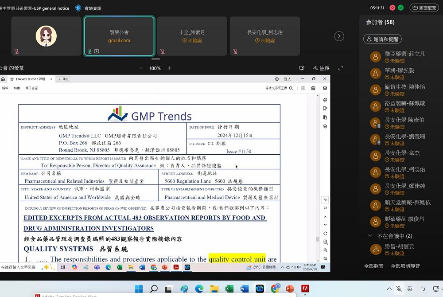Click the 邀請和提醒 button
This screenshot has width=443, height=297.
[x=382, y=39]
